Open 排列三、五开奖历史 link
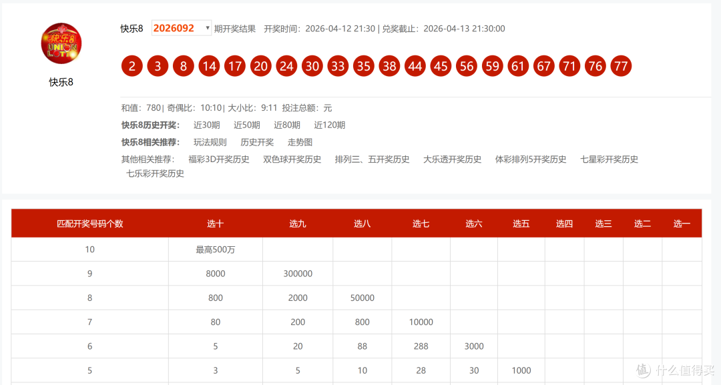 [372, 159]
